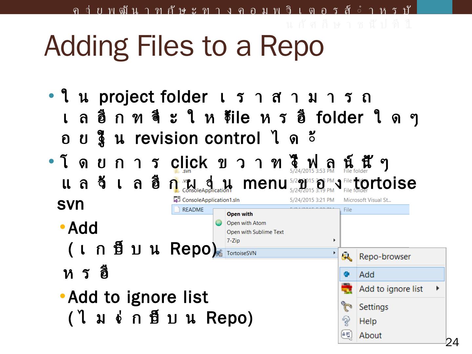Select the ConsoleApplication1 folder name
Image resolution: width=472 pixels, height=354 pixels.
click(206, 190)
